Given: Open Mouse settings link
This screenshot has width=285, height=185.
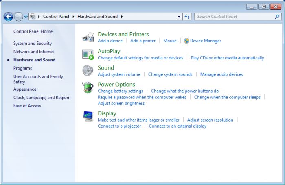Looking at the screenshot, I should click(x=170, y=41).
